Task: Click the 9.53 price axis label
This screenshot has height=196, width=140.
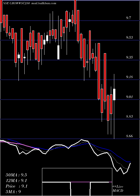Action: (129, 37)
